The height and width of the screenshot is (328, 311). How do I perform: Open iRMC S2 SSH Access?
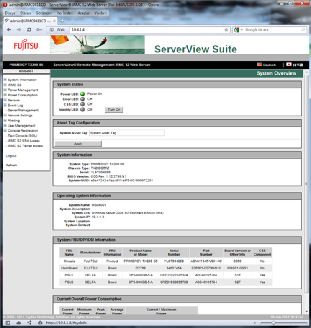tap(23, 141)
